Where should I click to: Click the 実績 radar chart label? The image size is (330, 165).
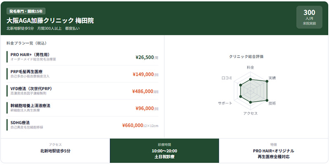point(272,78)
